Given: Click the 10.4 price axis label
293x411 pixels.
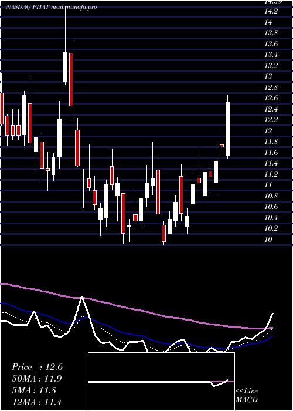Looking at the screenshot, I should (x=271, y=218).
